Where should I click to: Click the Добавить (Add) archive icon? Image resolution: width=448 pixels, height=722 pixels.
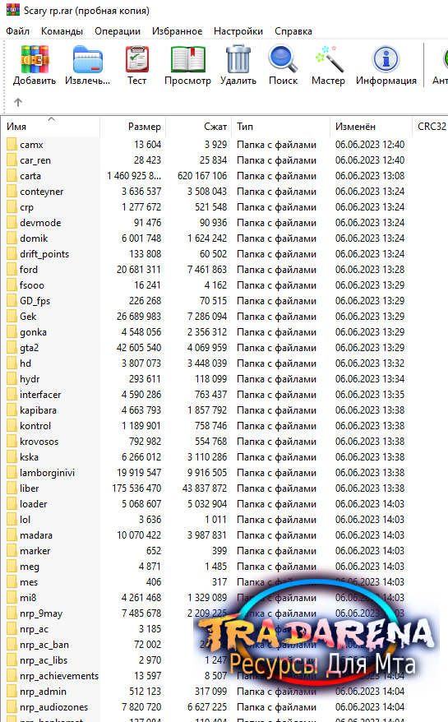[x=35, y=59]
